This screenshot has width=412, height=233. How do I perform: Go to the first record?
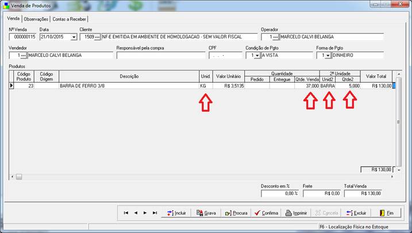click(126, 213)
